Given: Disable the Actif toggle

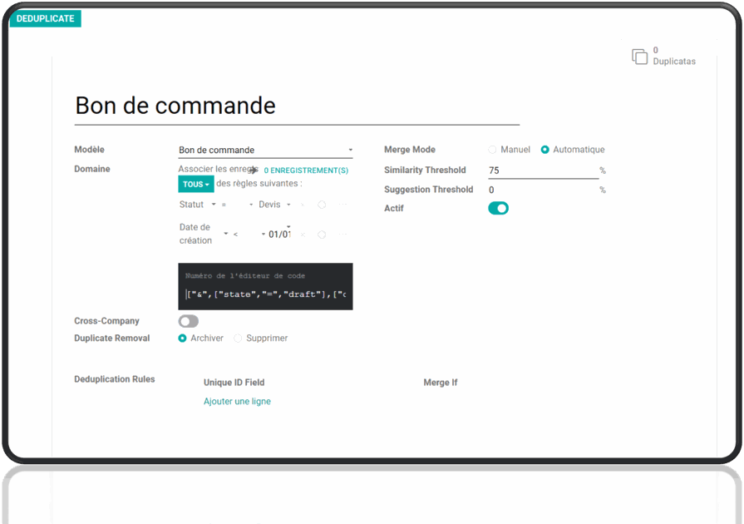Looking at the screenshot, I should pos(498,208).
